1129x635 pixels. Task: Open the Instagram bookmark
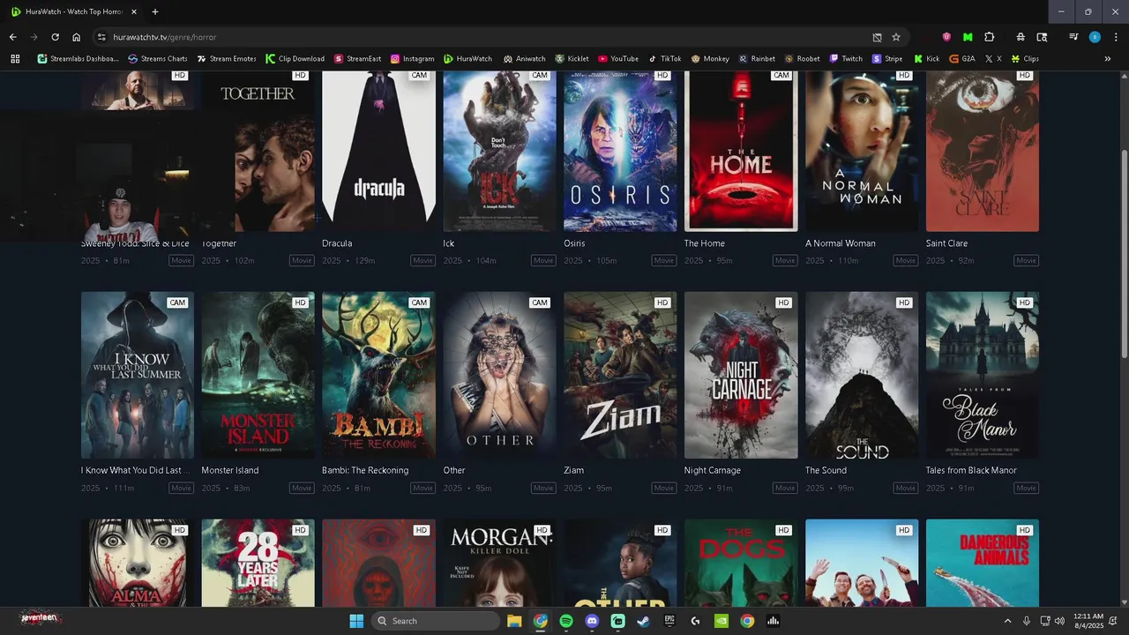coord(413,59)
